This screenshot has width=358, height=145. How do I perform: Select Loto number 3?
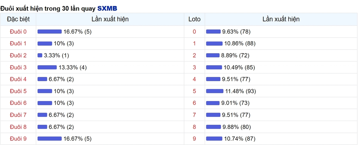coord(195,67)
